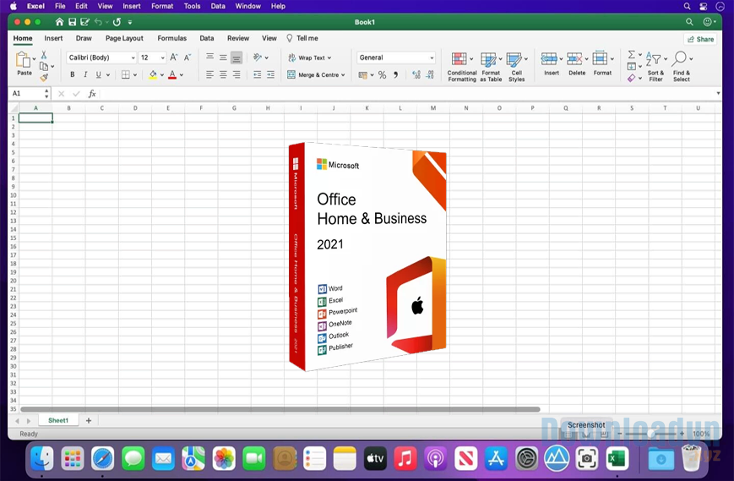Toggle Underline formatting
This screenshot has height=481, width=734.
[x=98, y=74]
